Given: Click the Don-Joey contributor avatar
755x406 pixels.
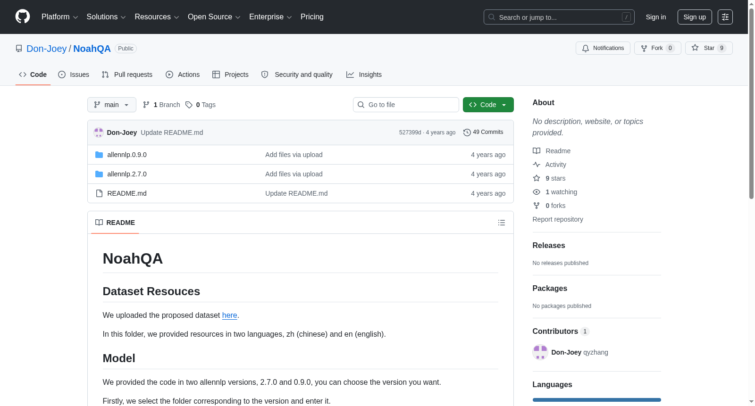Looking at the screenshot, I should (x=540, y=352).
